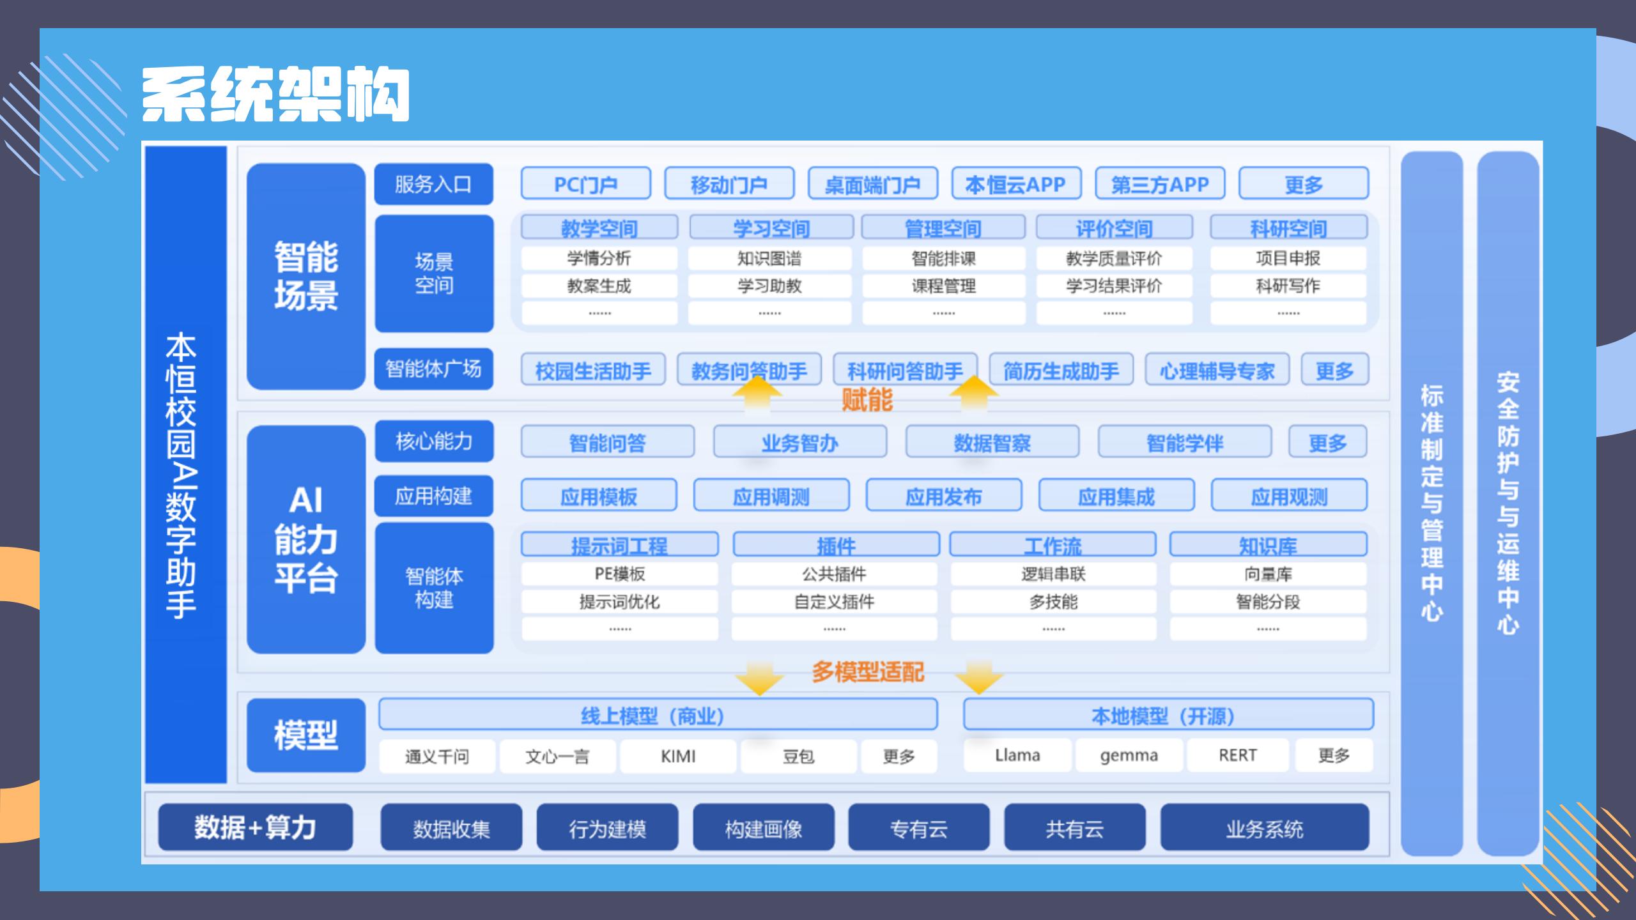
Task: Click the 学习结果评价 cell
Action: point(1114,286)
